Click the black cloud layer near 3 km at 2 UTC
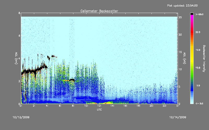The width and height of the screenshot is (209, 130). 34,71
